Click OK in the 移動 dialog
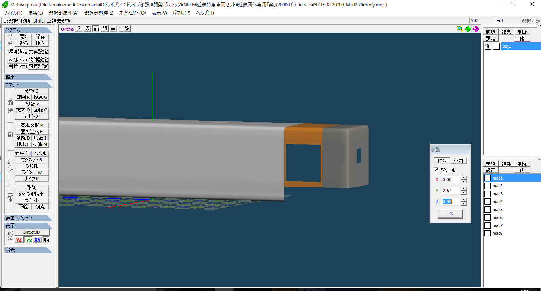Viewport: 541px width, 291px height. coord(450,214)
